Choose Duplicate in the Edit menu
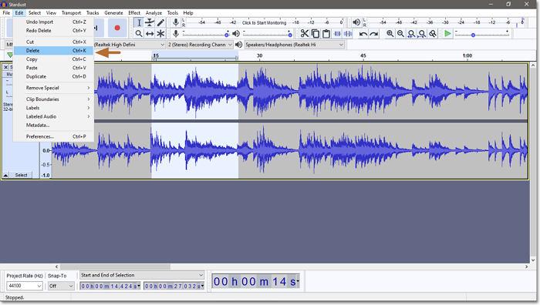This screenshot has height=305, width=540. click(54, 77)
